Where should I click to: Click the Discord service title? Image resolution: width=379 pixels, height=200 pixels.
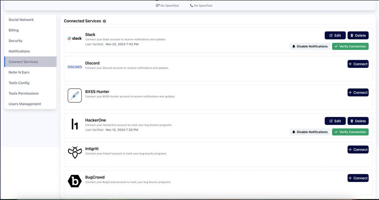pyautogui.click(x=92, y=63)
